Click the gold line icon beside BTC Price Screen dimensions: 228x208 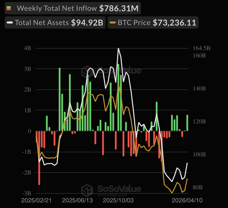[112, 22]
